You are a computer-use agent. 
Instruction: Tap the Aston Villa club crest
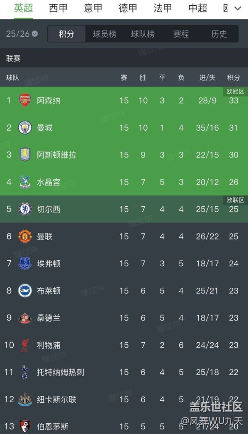tap(25, 155)
